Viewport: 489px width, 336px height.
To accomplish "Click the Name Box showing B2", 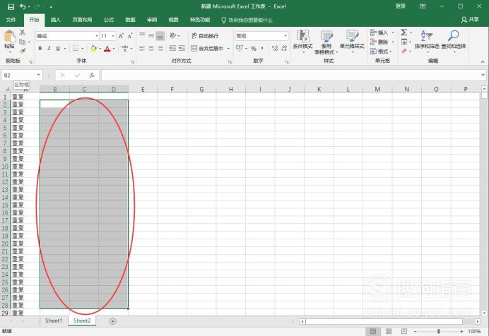I will pos(22,76).
